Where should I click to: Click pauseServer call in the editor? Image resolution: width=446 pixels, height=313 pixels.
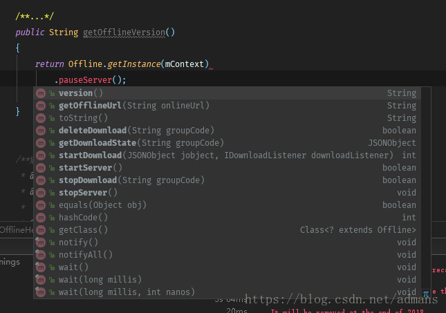[x=85, y=80]
